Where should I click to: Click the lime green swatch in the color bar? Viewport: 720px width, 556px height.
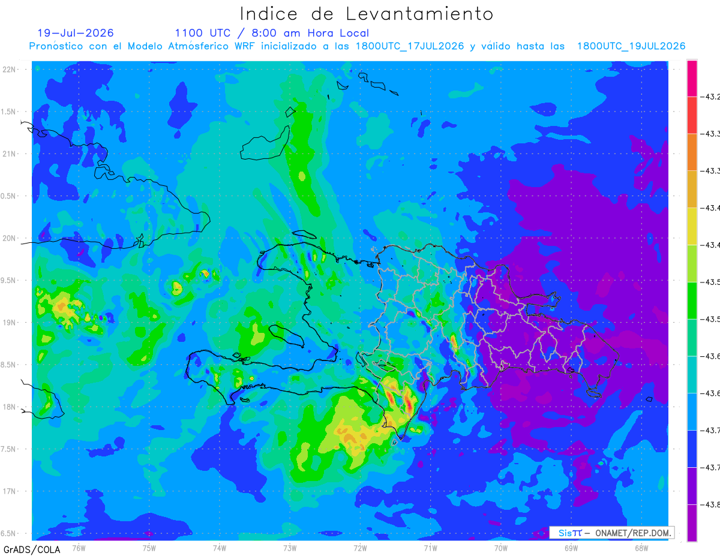[x=692, y=263]
